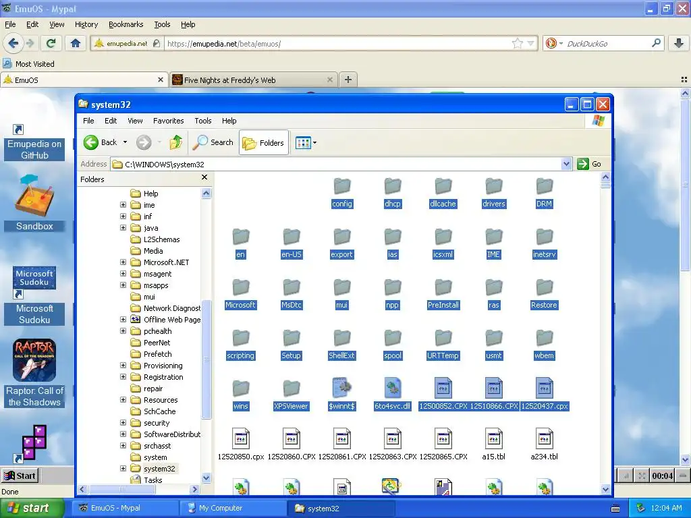
Task: Open the Favorites menu in system32 window
Action: click(168, 121)
